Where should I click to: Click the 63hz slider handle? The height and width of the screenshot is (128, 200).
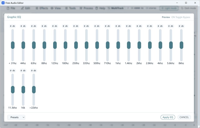[34, 45]
